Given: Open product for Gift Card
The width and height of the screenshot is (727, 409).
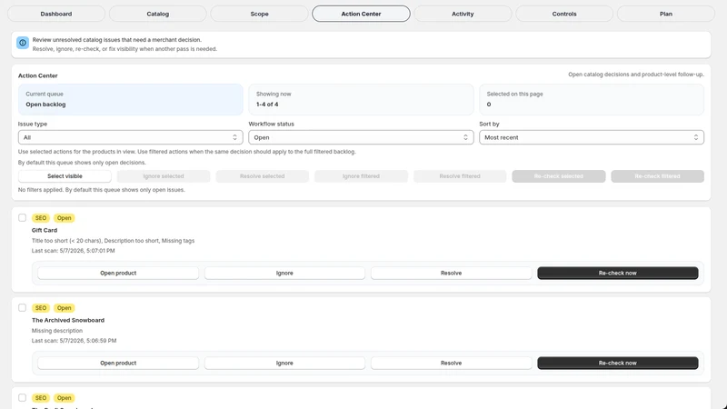Looking at the screenshot, I should click(x=118, y=274).
